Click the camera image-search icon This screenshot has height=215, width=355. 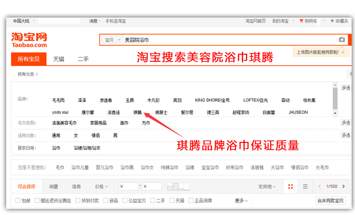point(342,40)
